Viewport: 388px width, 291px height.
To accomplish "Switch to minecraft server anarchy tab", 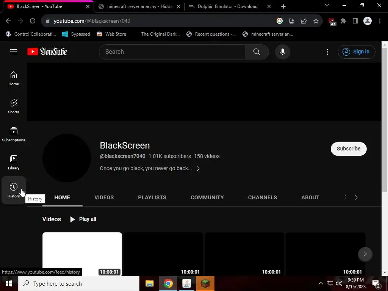I will (x=139, y=6).
